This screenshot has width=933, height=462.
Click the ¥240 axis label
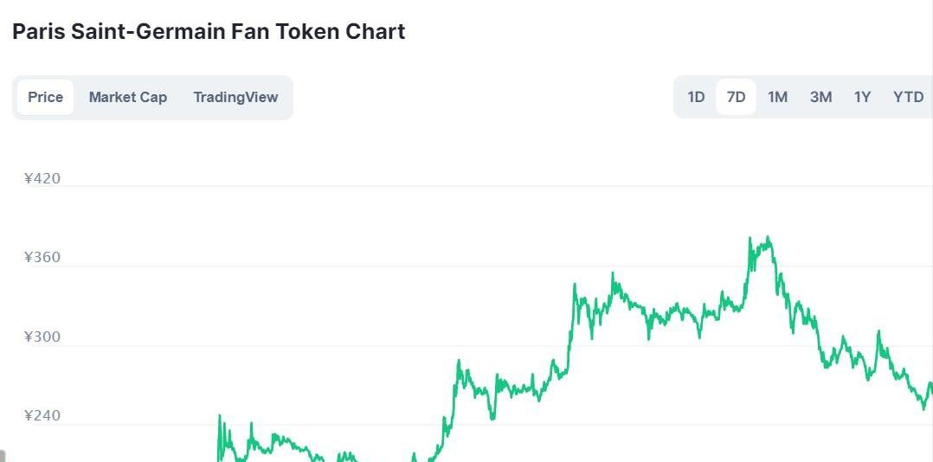coord(42,415)
